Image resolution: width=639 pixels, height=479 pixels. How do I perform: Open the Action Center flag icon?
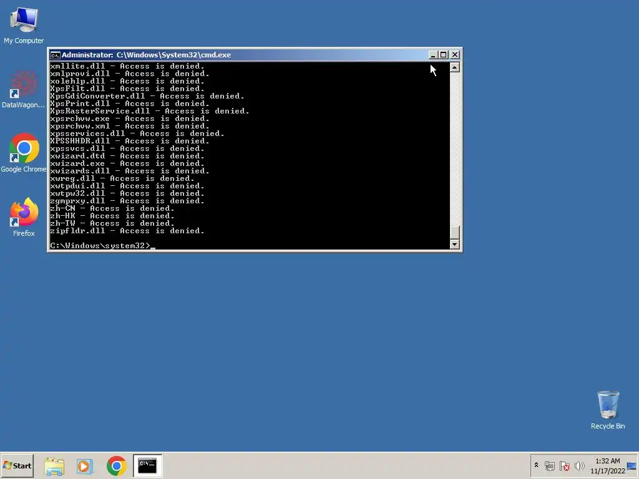[x=564, y=465]
